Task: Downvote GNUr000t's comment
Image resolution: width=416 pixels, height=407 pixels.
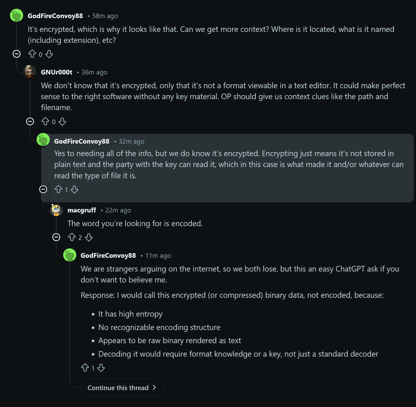Action: (x=62, y=121)
